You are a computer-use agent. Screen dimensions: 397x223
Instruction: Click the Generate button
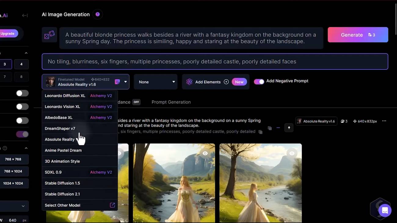tap(358, 35)
